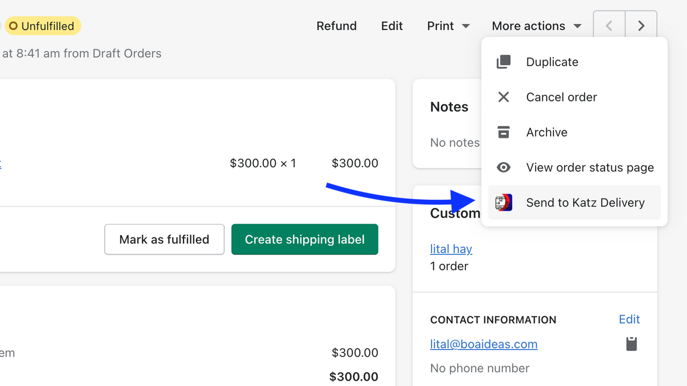Click the Archive box icon
Image resolution: width=687 pixels, height=386 pixels.
(x=503, y=132)
